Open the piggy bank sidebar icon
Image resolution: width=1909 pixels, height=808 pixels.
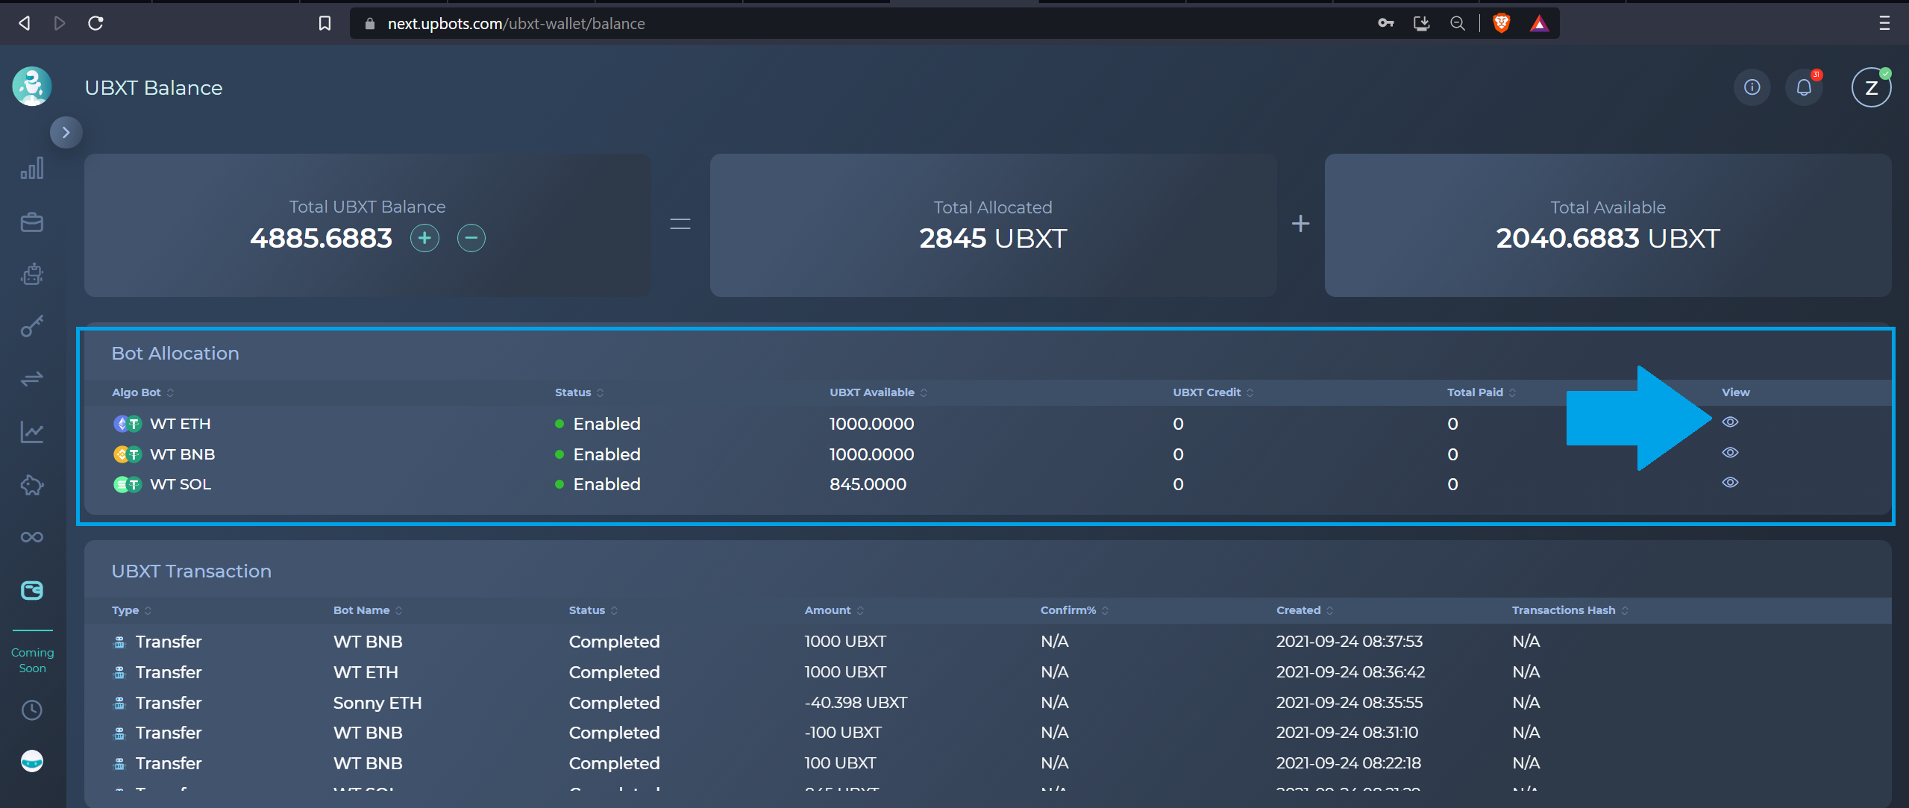(x=32, y=485)
